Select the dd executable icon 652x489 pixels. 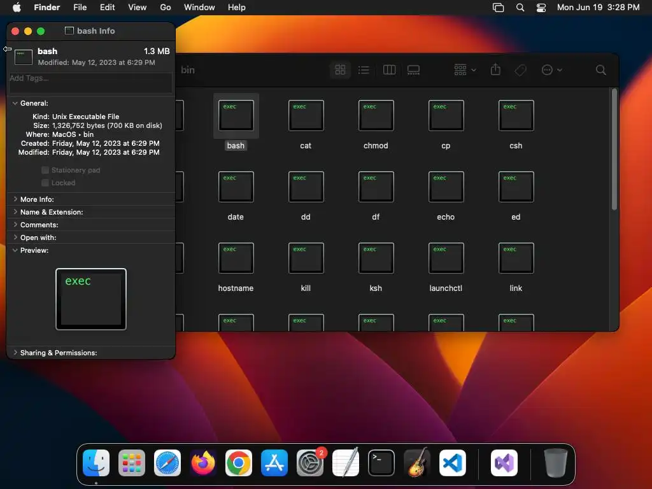tap(306, 187)
